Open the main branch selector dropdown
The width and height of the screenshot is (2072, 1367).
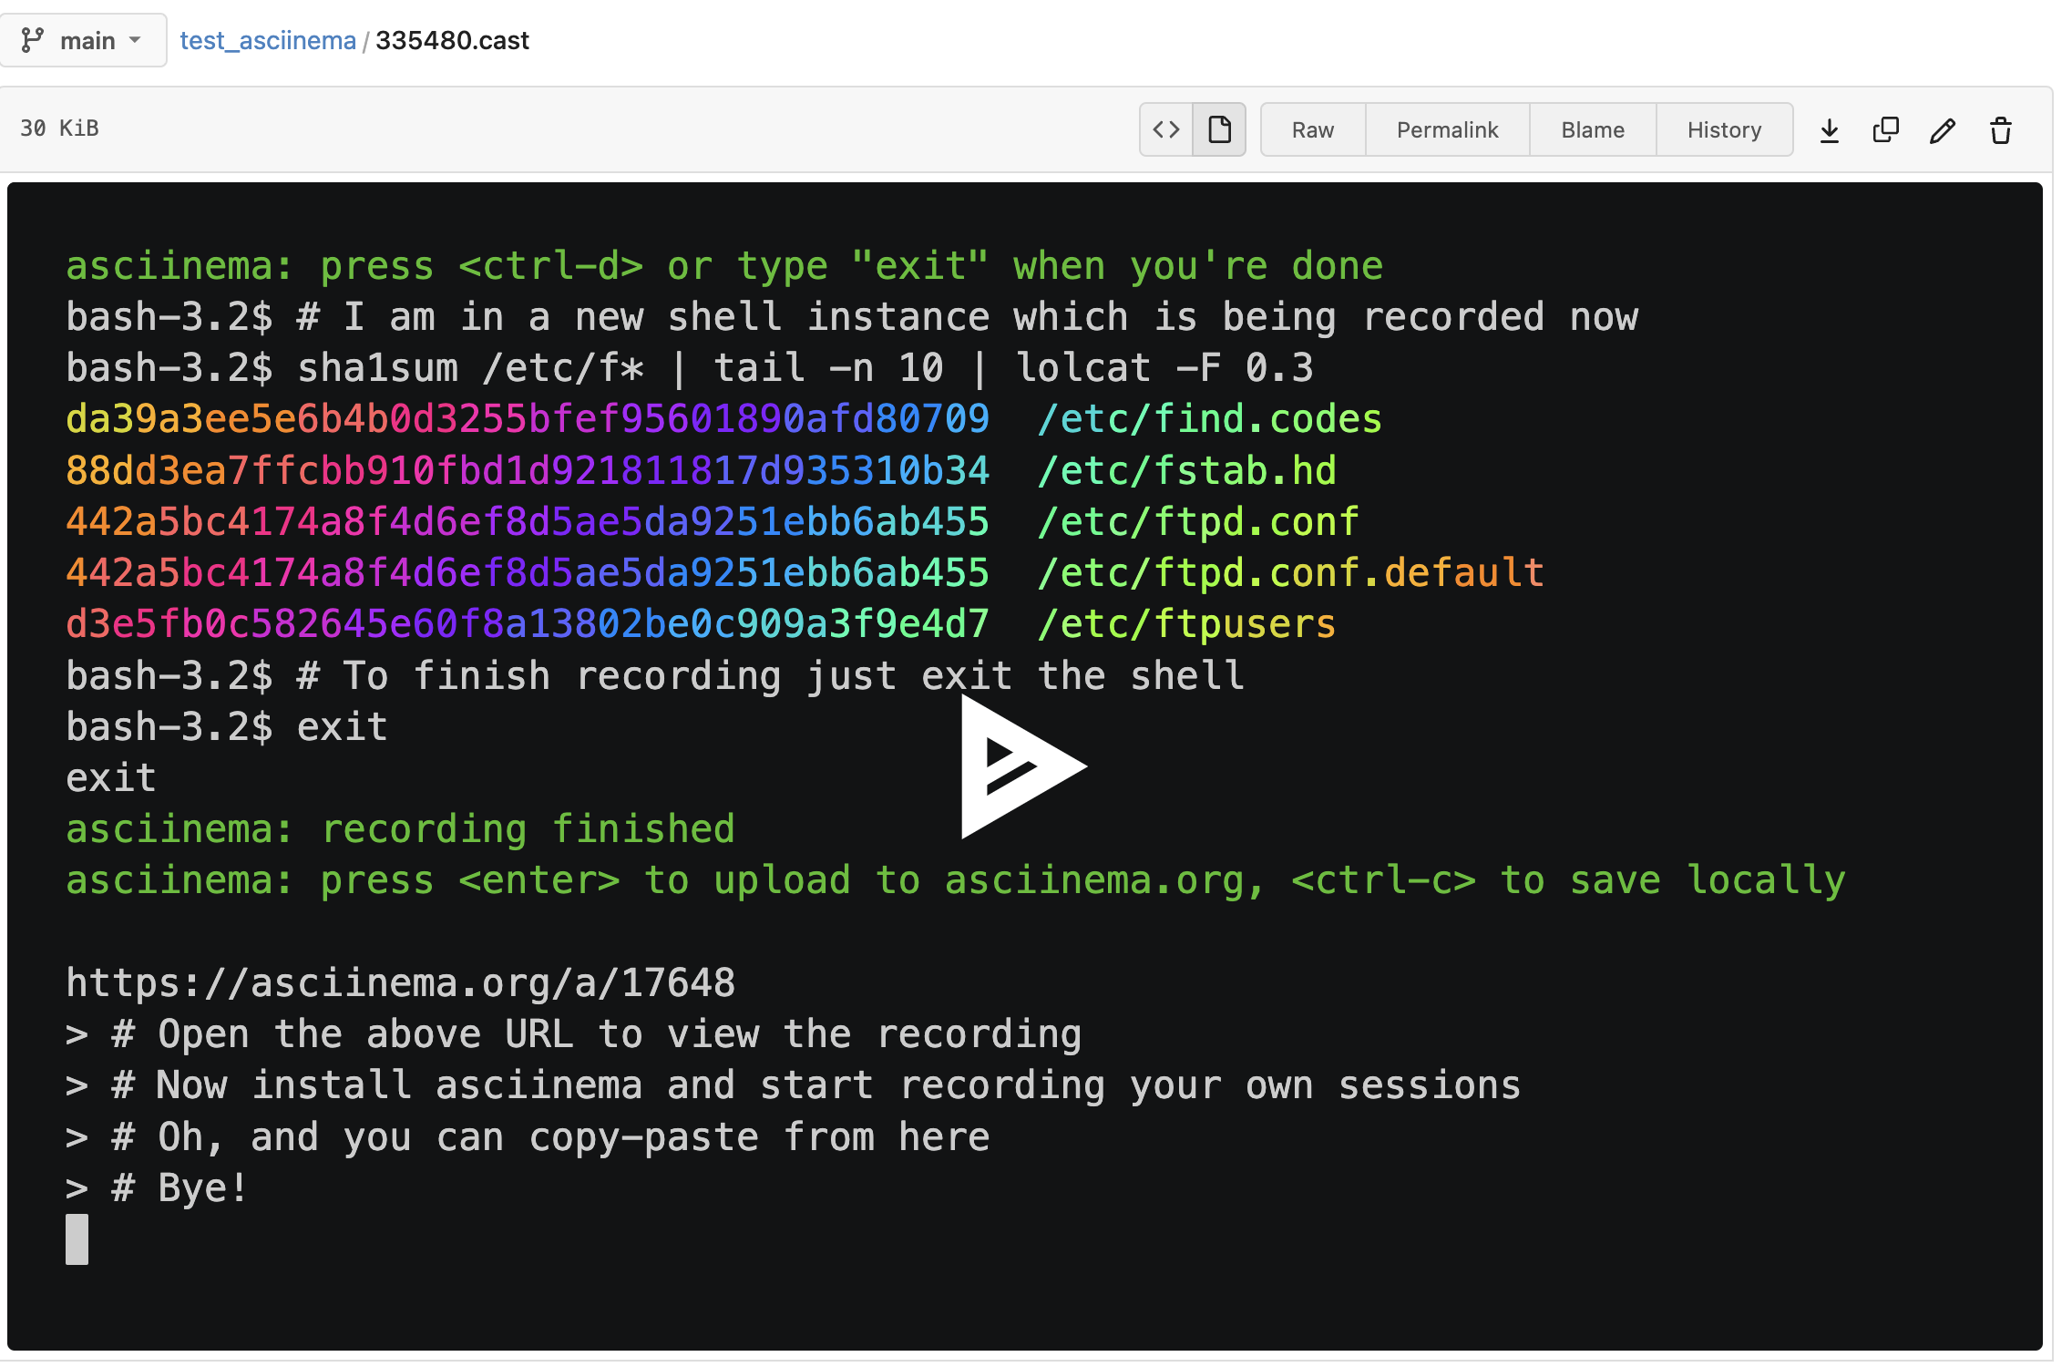point(82,40)
